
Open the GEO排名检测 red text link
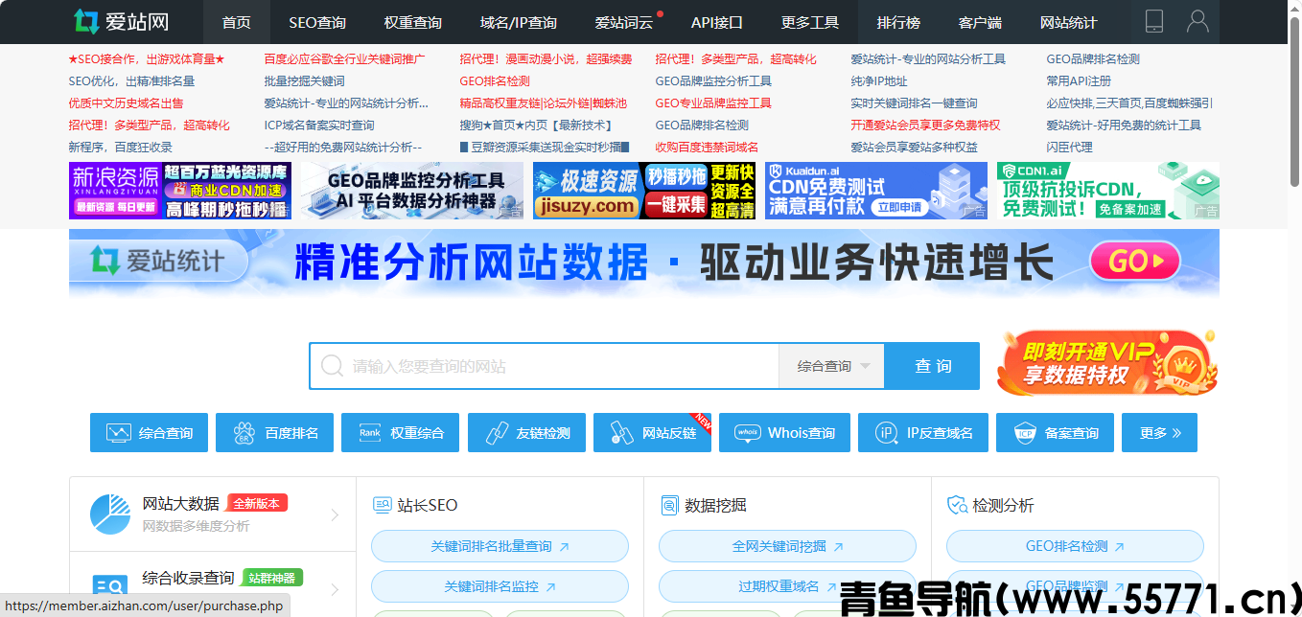coord(495,81)
